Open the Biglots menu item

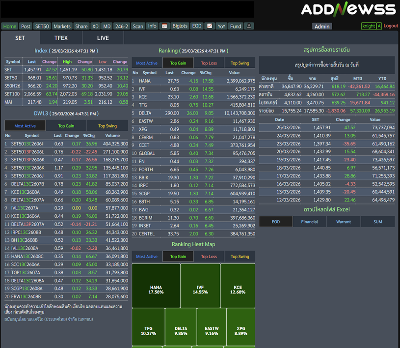point(180,26)
